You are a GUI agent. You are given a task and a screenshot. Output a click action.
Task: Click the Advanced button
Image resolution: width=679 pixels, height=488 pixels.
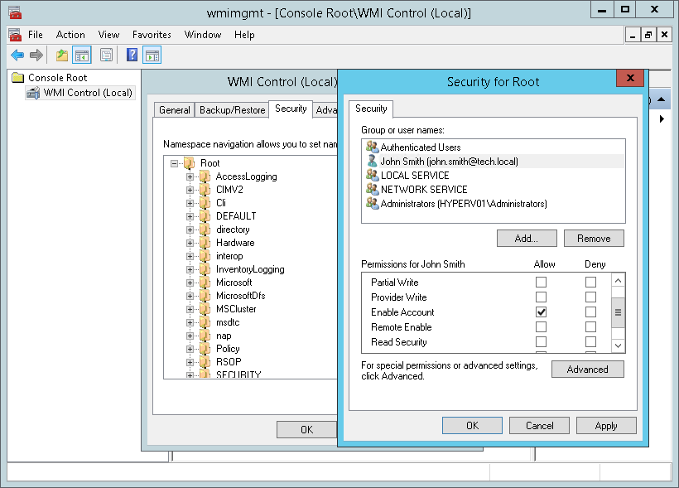coord(587,369)
